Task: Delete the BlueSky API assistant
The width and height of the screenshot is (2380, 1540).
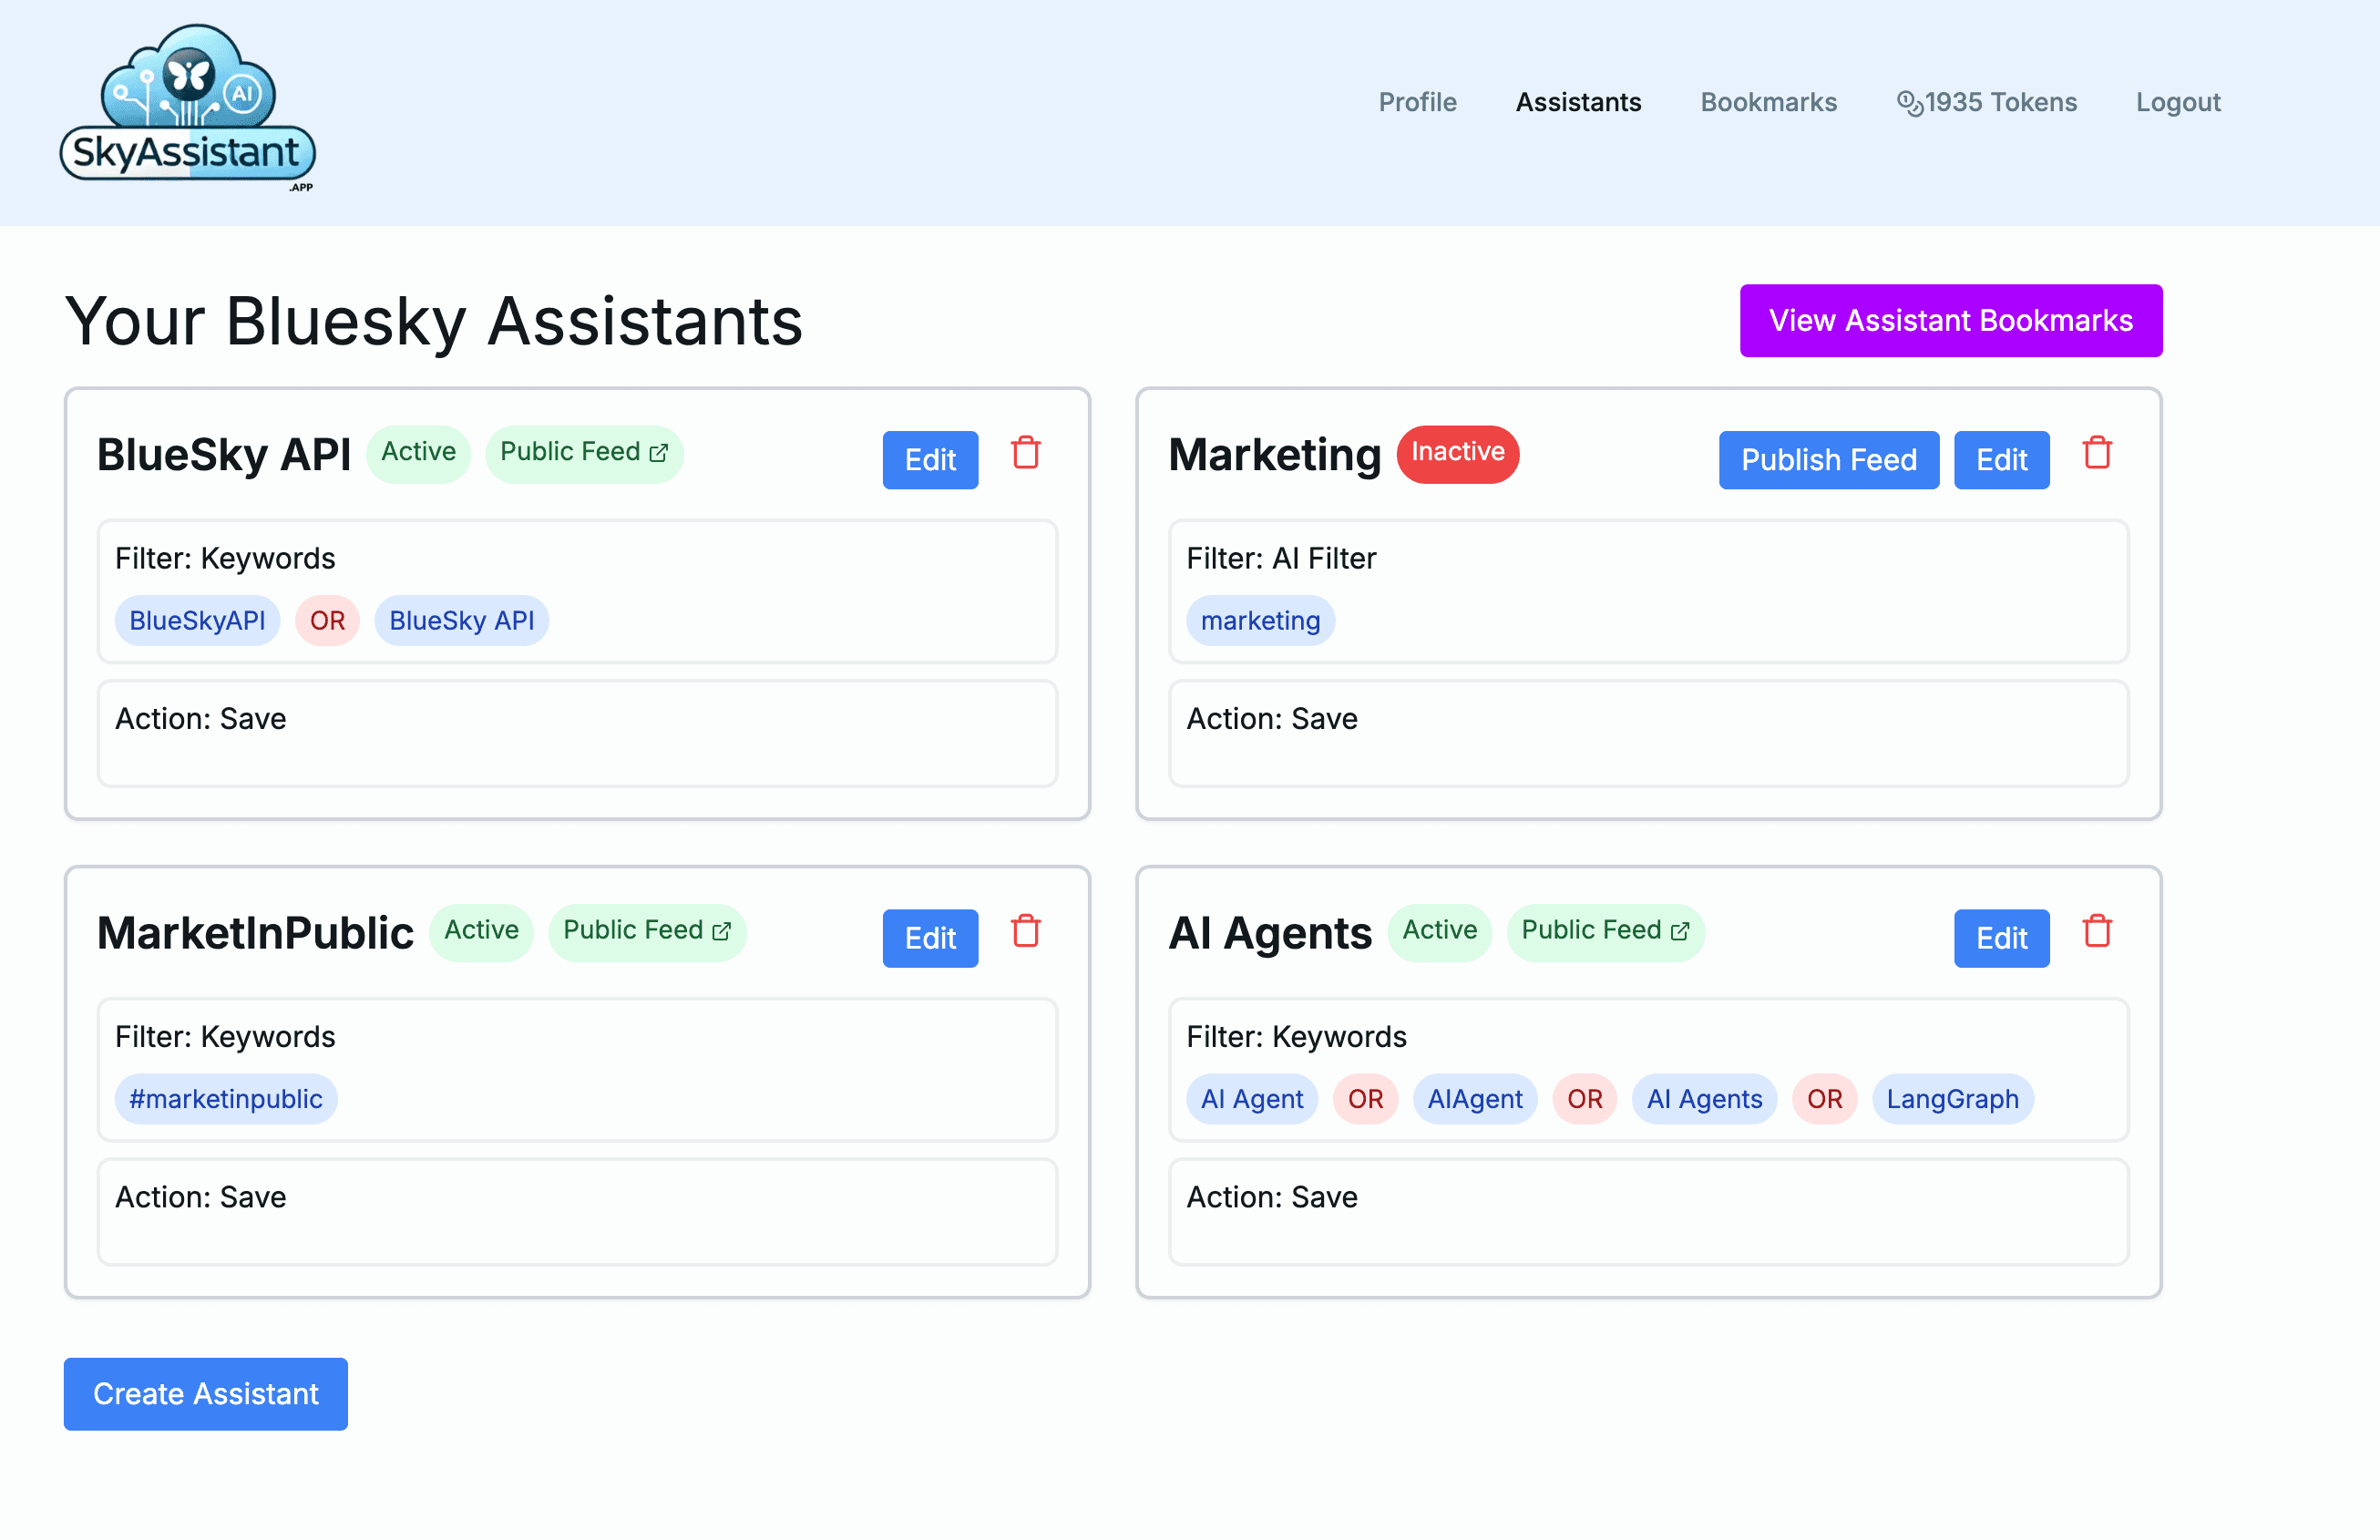Action: coord(1026,453)
